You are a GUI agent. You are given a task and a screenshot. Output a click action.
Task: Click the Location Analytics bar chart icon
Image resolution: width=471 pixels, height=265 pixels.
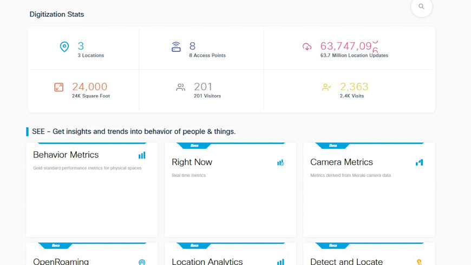click(280, 262)
